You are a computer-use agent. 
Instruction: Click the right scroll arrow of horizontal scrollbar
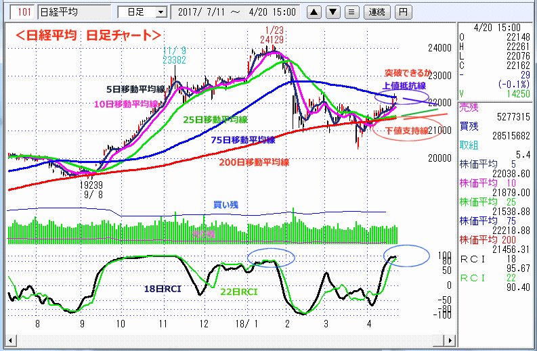450,340
